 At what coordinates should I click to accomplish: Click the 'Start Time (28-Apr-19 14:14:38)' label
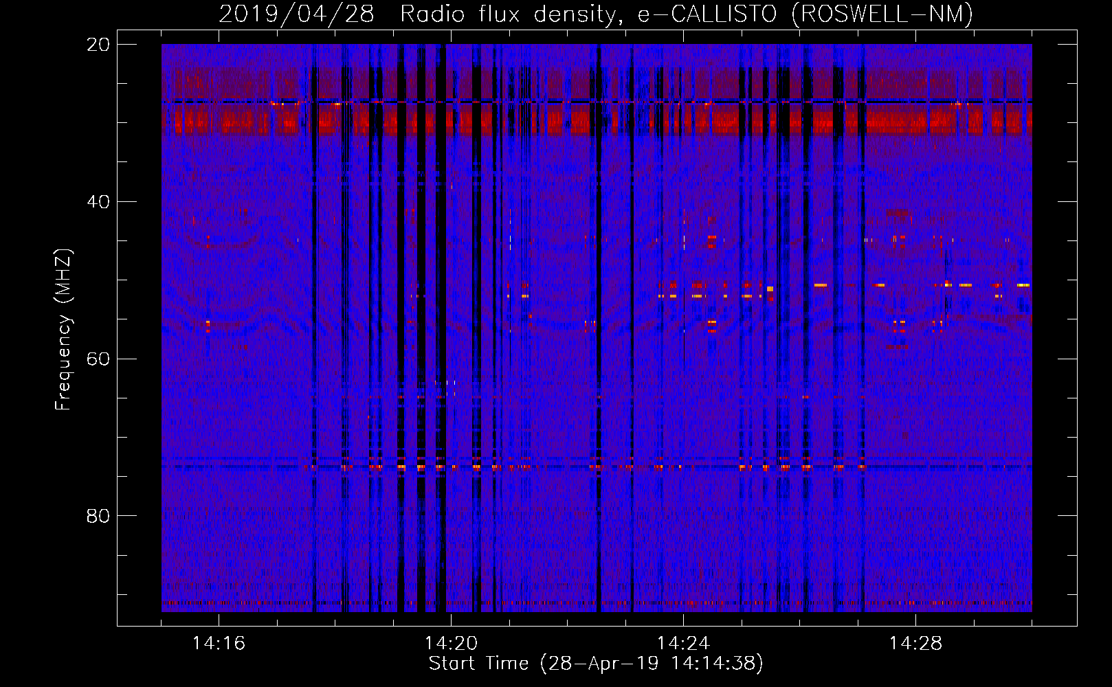596,664
